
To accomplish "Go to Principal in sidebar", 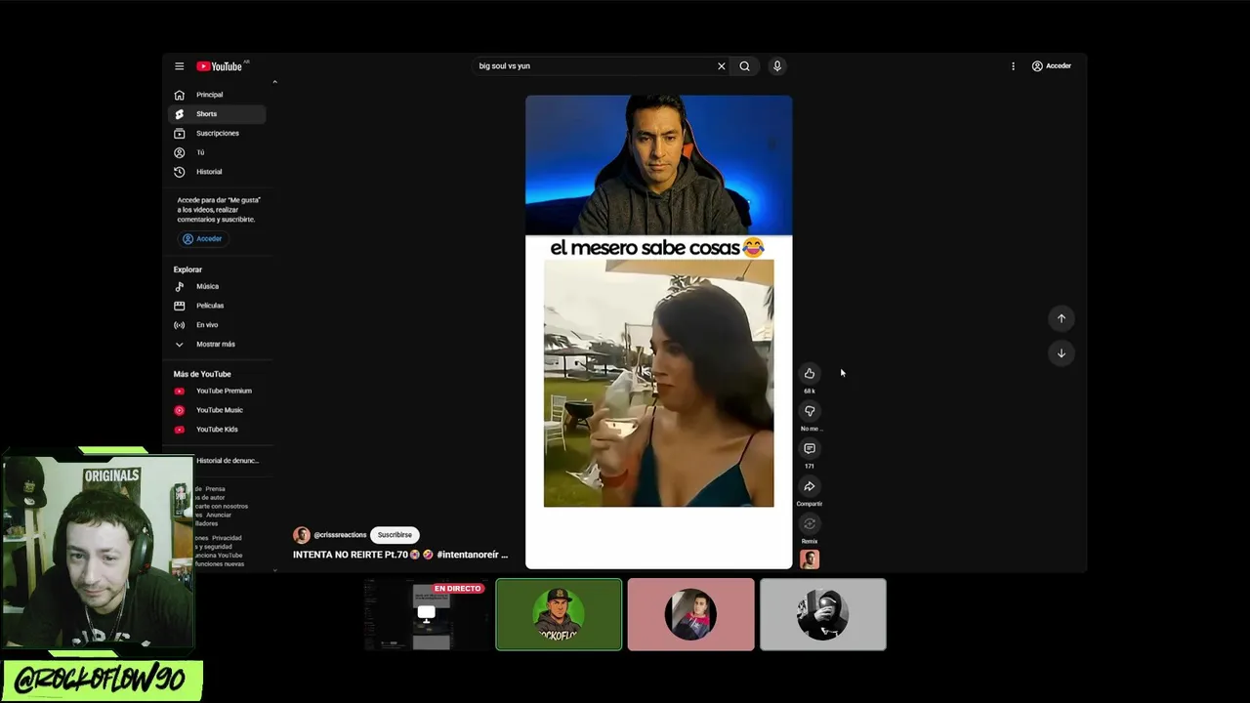I will click(218, 95).
